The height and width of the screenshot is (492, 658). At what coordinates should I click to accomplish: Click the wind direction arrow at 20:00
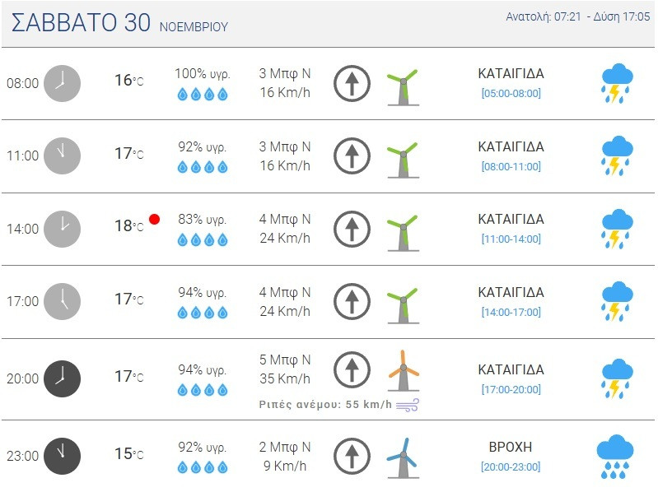(352, 371)
